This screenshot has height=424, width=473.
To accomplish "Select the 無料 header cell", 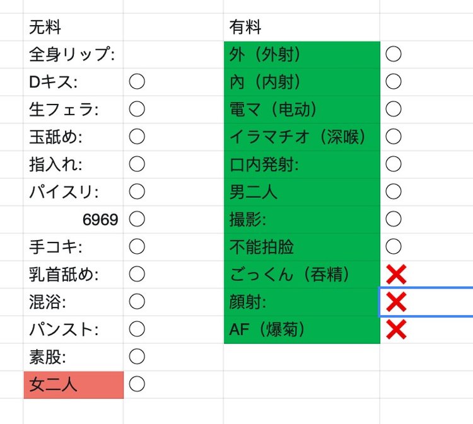I will click(73, 27).
